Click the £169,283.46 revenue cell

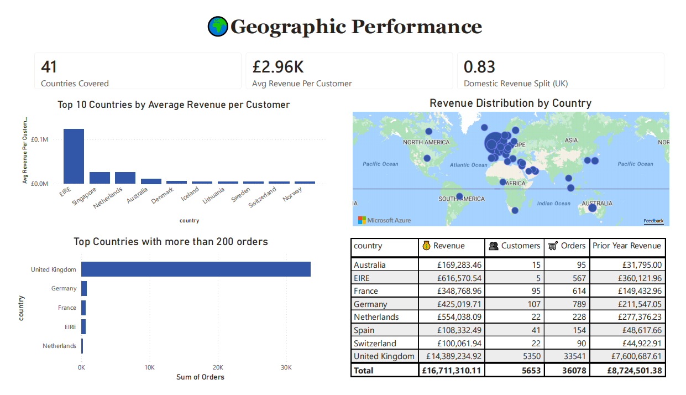pos(452,265)
